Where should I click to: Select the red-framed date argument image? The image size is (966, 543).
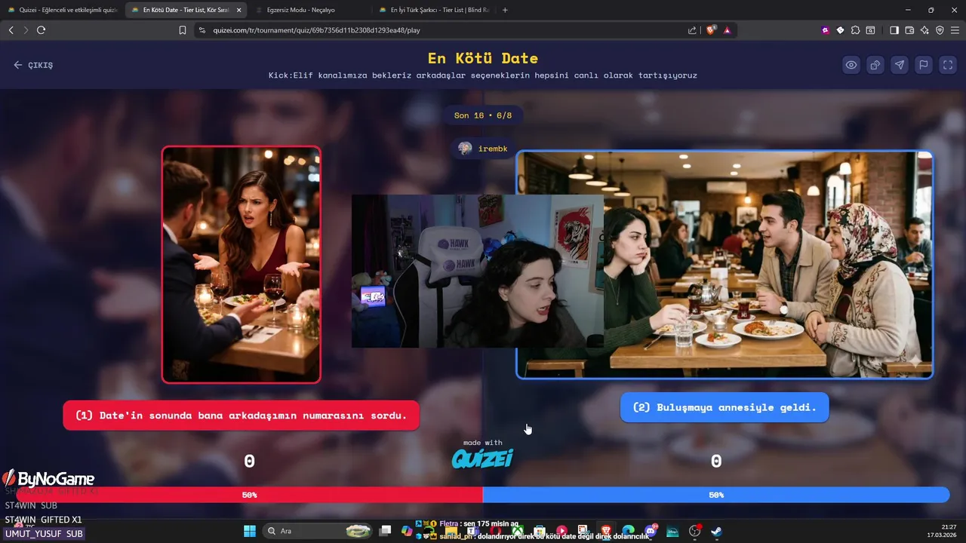click(241, 265)
